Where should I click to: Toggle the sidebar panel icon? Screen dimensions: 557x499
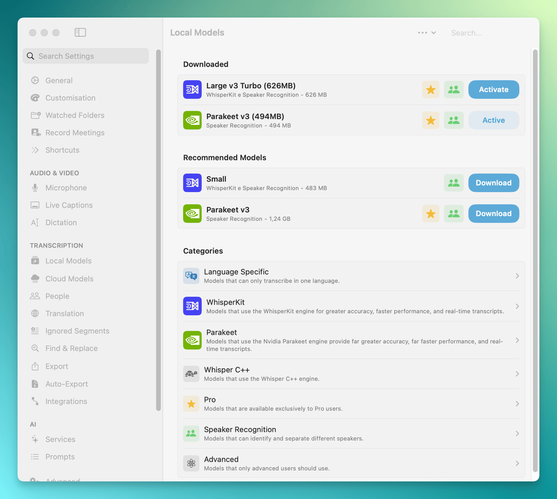[80, 33]
